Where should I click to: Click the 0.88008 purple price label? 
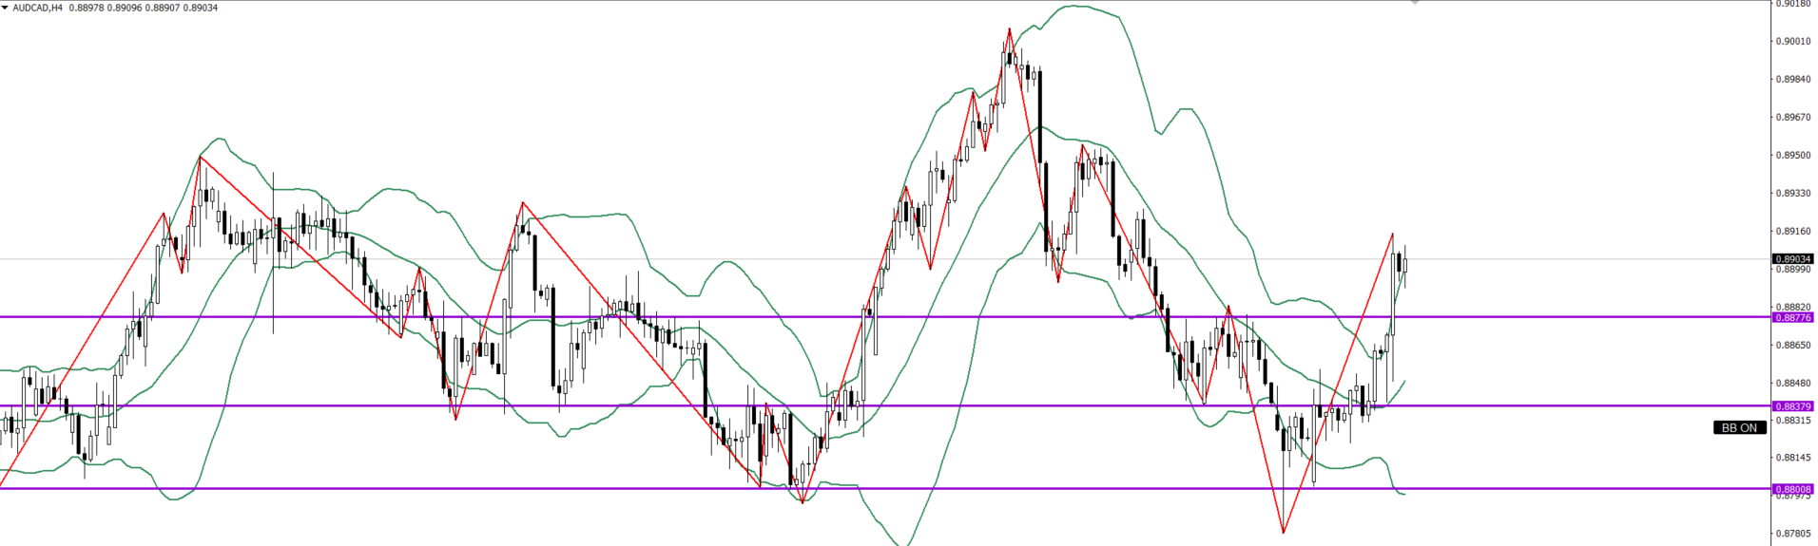pos(1792,489)
